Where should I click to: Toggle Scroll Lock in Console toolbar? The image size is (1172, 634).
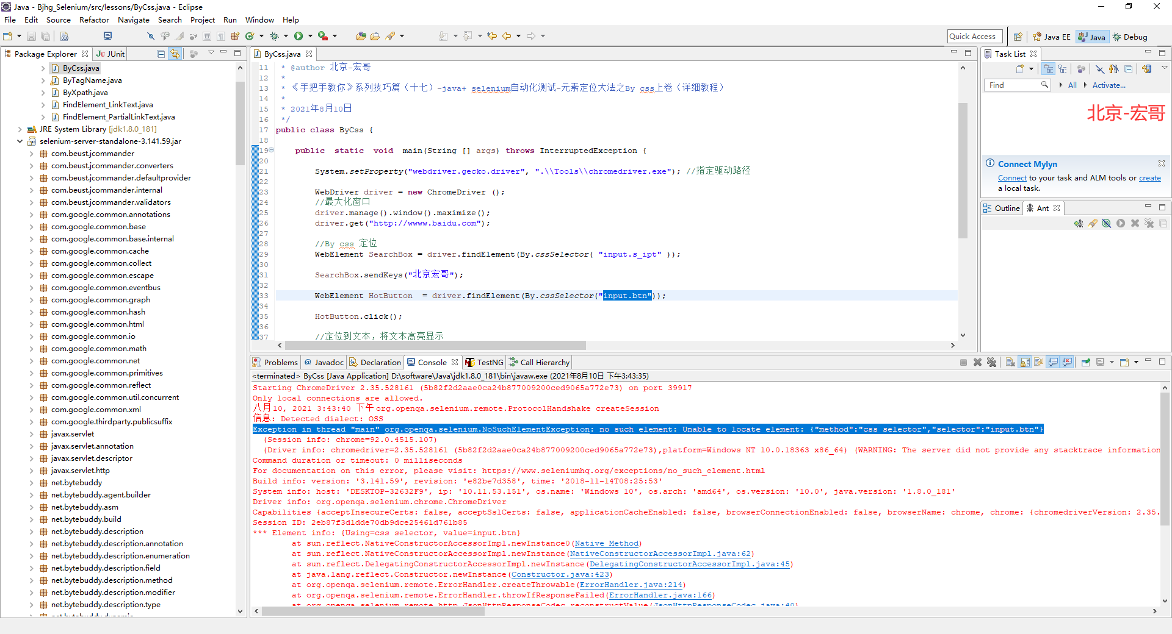pyautogui.click(x=1025, y=363)
